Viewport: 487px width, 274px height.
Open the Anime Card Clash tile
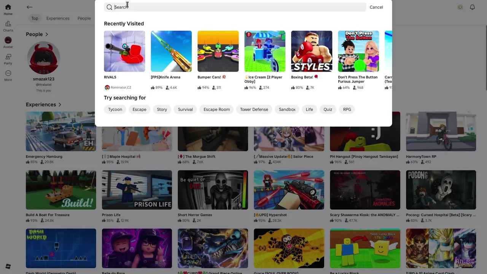click(441, 249)
